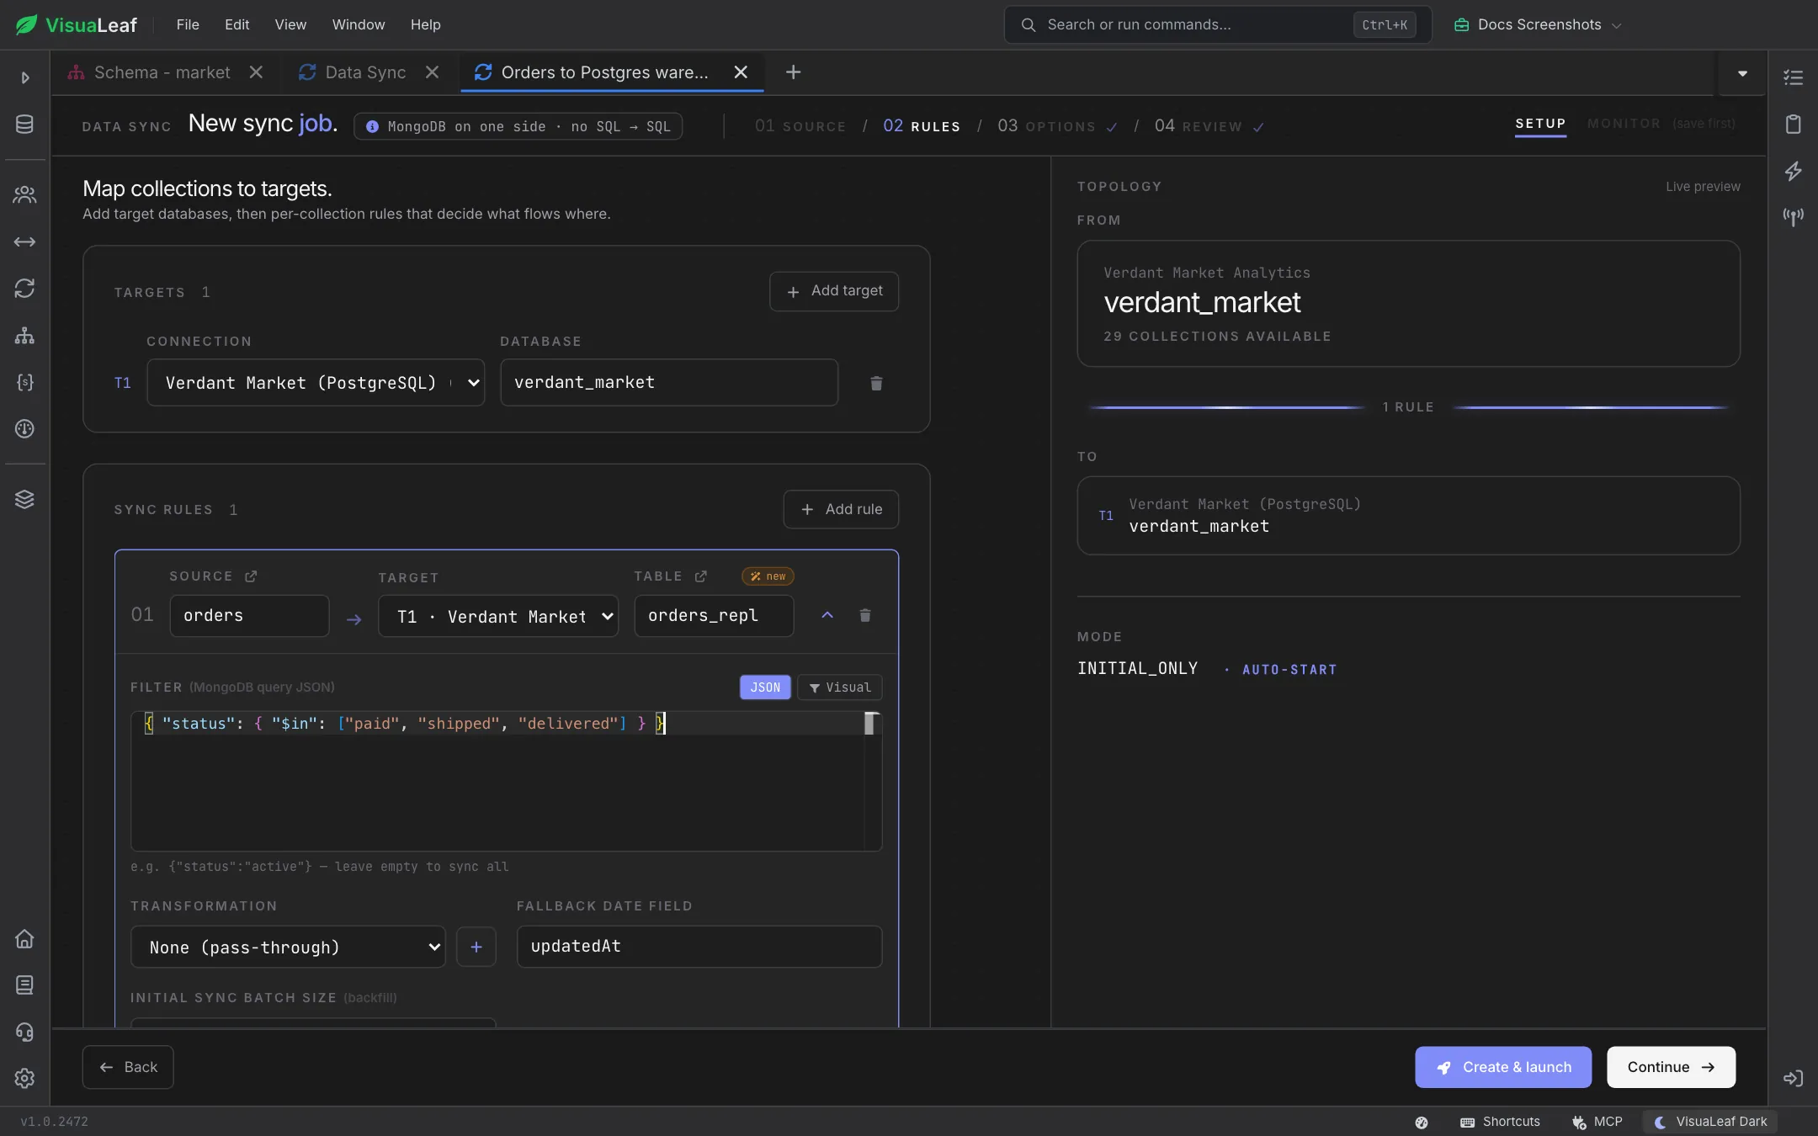Go to step 03 OPTIONS
This screenshot has width=1818, height=1136.
tap(1058, 126)
